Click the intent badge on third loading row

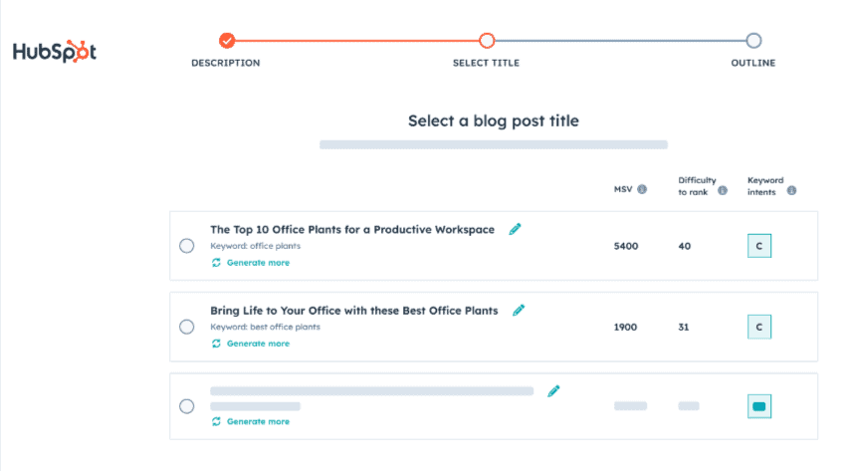759,406
